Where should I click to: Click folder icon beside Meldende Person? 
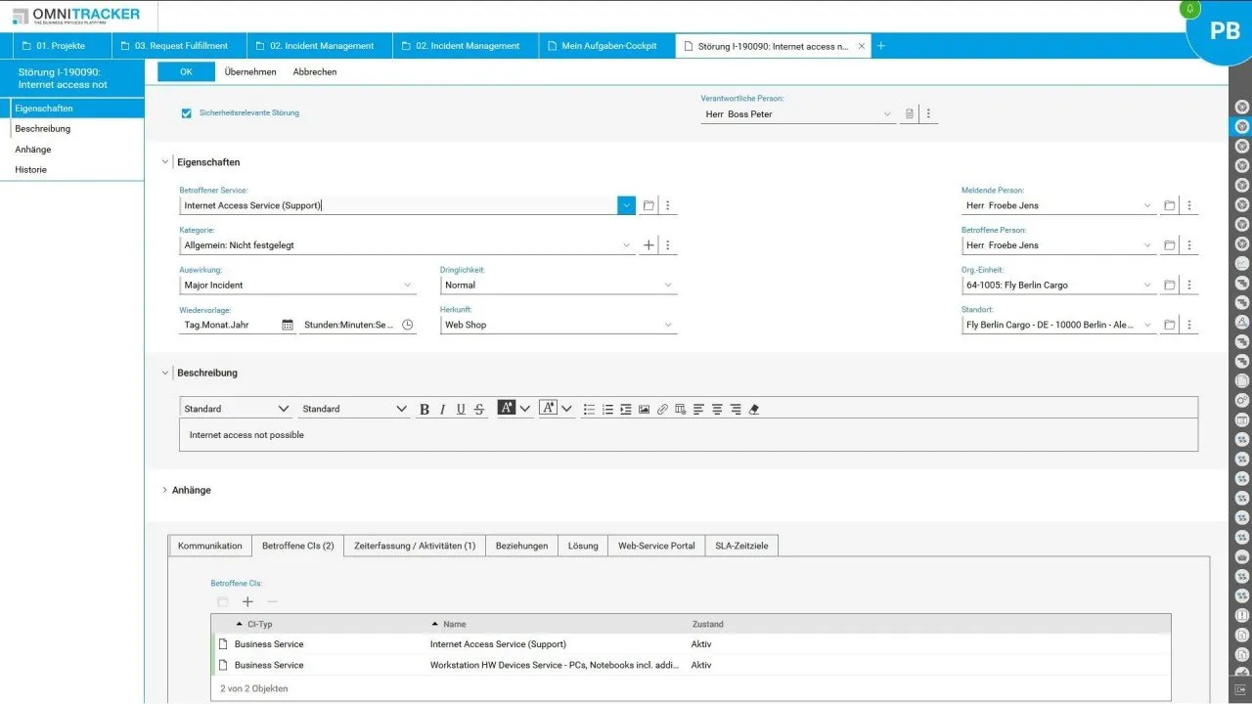coord(1170,205)
